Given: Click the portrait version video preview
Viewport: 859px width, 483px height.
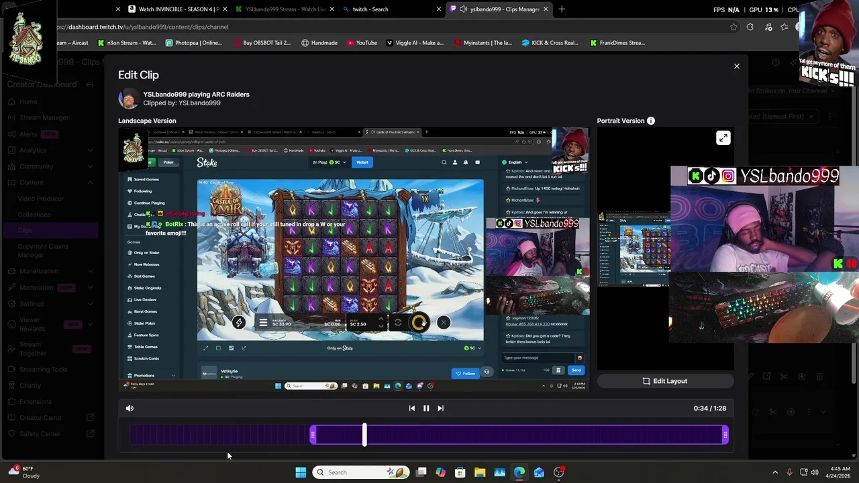Looking at the screenshot, I should (x=665, y=248).
